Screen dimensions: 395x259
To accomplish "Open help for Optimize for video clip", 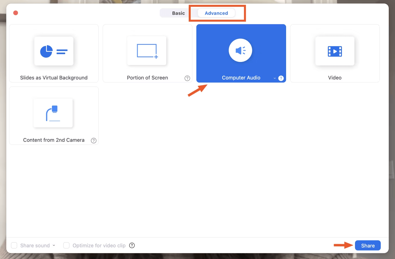I will 132,245.
